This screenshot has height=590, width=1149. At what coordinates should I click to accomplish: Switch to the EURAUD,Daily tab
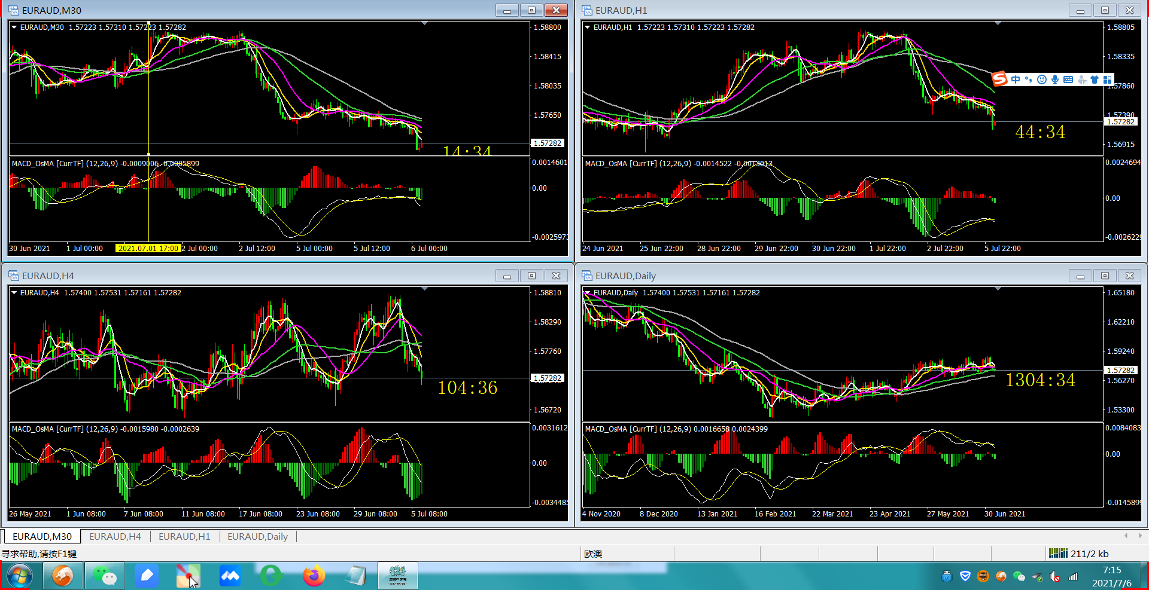point(257,536)
